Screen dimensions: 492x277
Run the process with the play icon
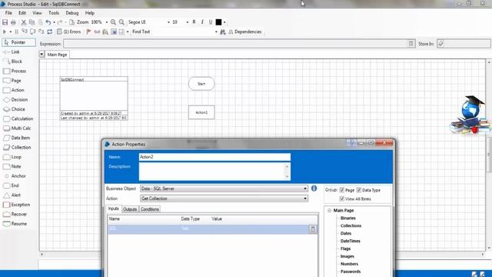[5, 32]
